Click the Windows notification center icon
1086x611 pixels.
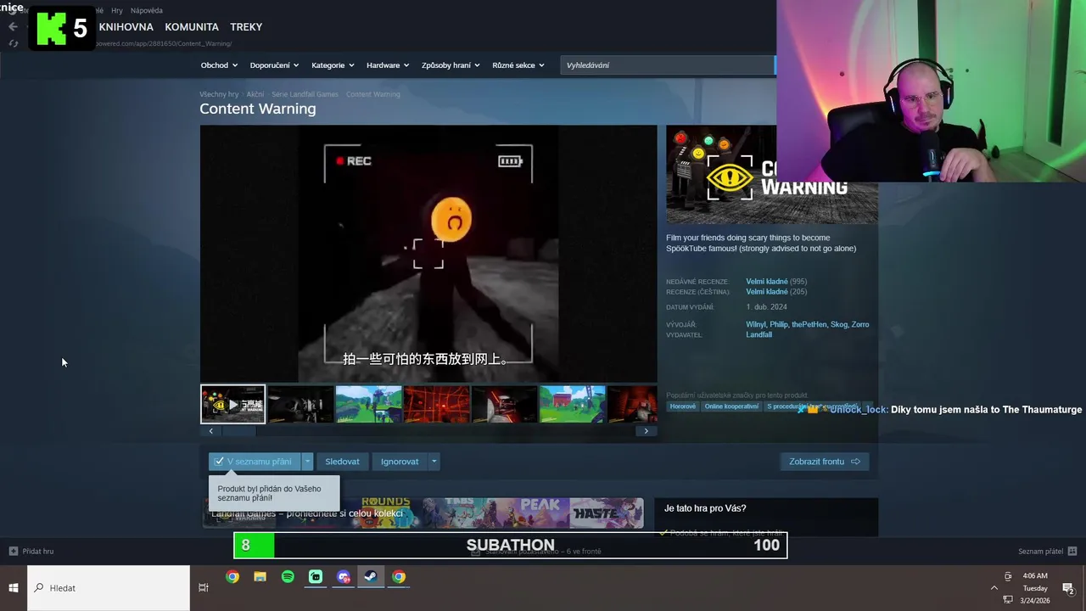(x=1068, y=588)
